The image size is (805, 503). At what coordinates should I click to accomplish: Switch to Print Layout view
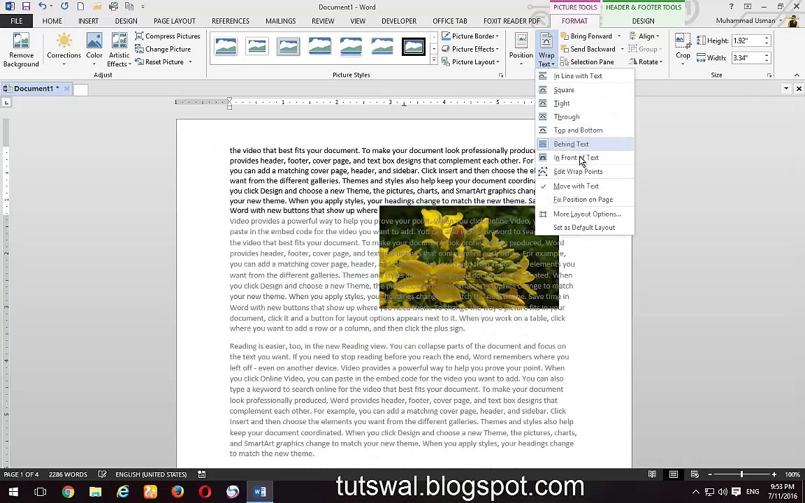click(674, 474)
